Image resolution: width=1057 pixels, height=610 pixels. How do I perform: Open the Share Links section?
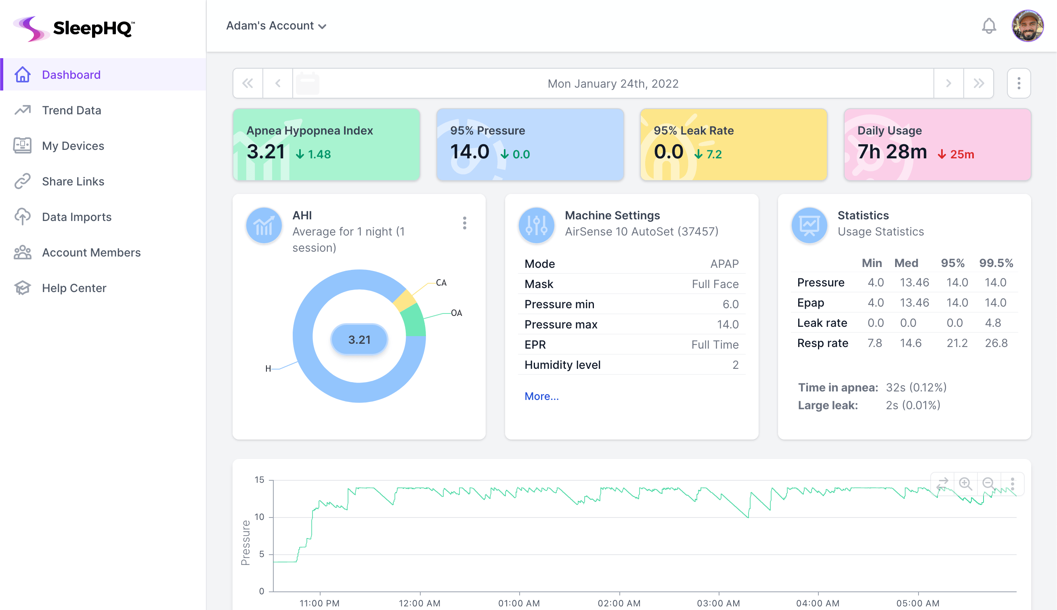click(x=73, y=181)
